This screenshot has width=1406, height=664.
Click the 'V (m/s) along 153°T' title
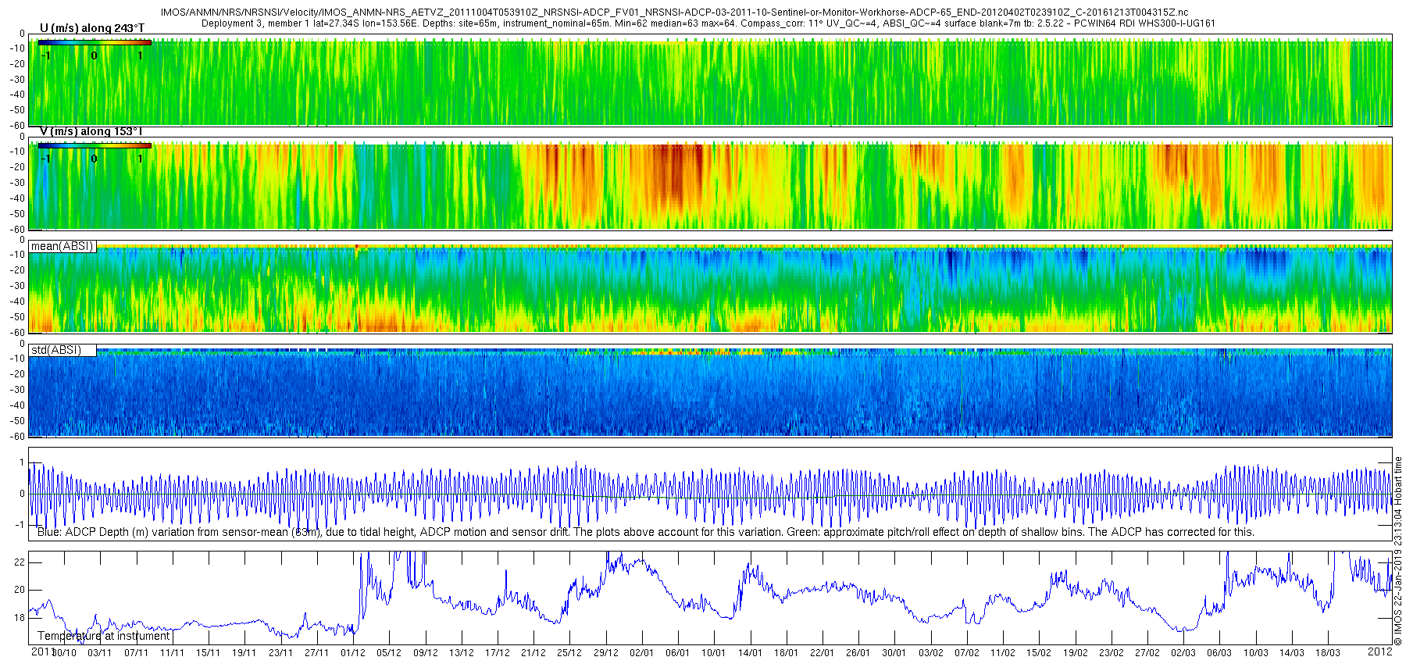pyautogui.click(x=91, y=131)
